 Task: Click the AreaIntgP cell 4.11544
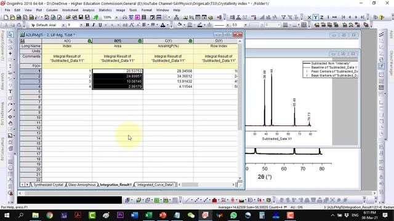point(168,87)
